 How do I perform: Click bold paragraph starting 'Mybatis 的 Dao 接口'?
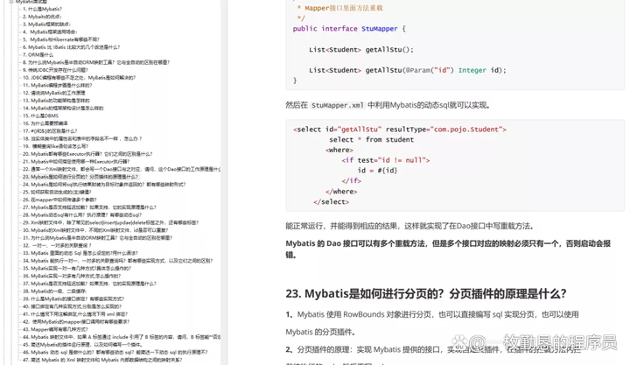[x=448, y=249]
